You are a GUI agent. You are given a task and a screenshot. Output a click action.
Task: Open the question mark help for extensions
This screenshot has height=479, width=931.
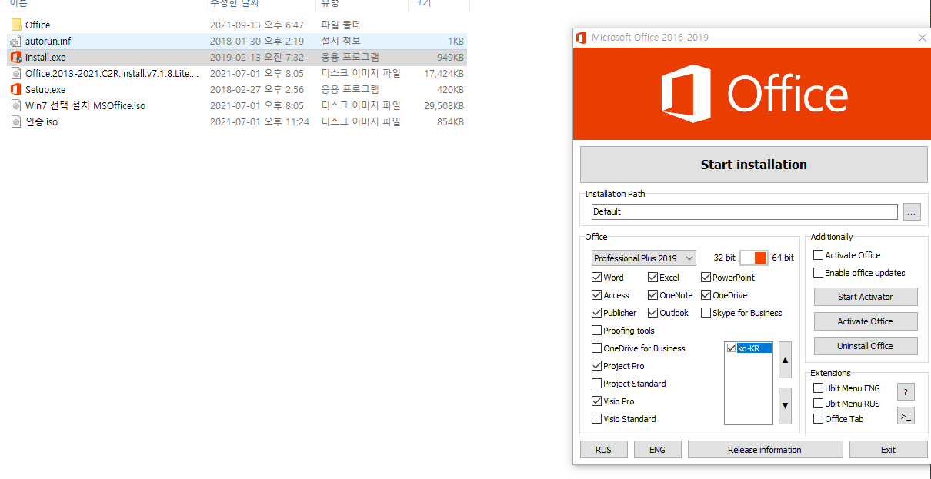click(x=906, y=392)
